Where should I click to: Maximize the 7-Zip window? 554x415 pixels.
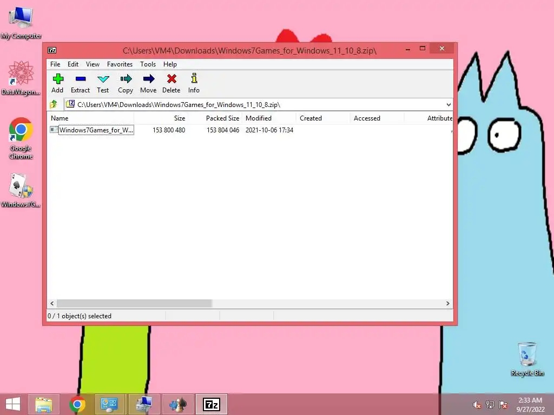422,49
